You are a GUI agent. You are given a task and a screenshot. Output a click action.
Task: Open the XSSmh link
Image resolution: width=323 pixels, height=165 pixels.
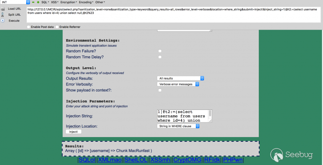click(160, 160)
